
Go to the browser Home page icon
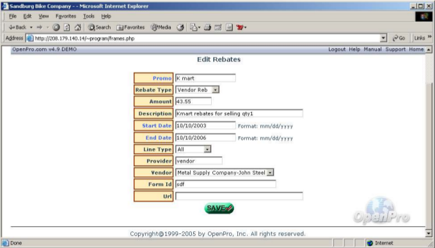pyautogui.click(x=77, y=27)
